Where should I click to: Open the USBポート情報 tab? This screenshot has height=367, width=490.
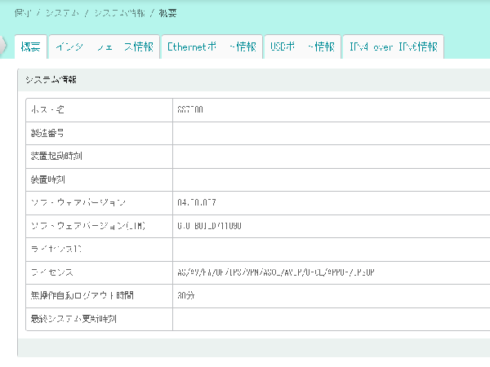tap(302, 46)
